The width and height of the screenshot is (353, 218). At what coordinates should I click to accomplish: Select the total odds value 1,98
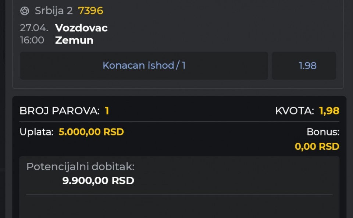[329, 111]
